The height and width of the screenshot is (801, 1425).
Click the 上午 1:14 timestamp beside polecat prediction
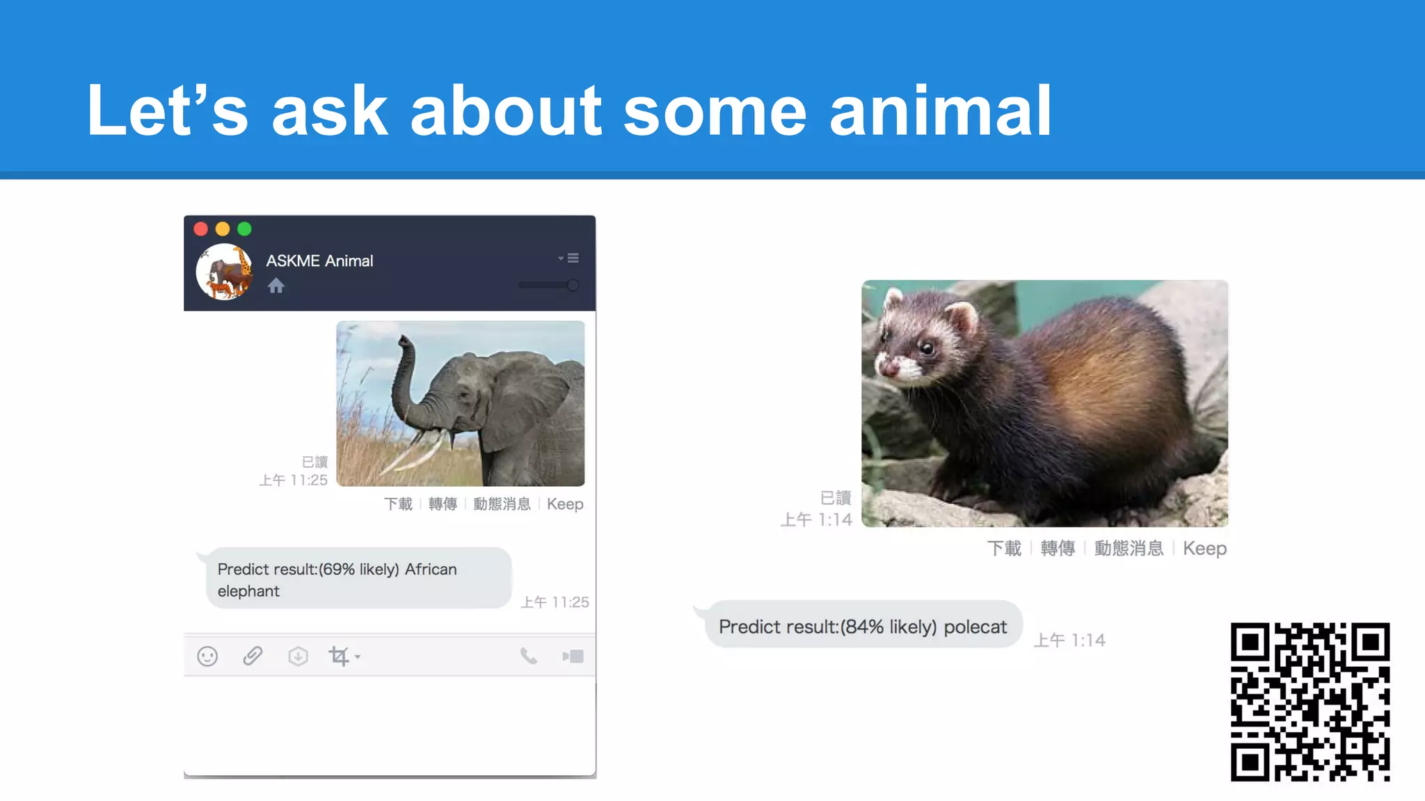1069,640
